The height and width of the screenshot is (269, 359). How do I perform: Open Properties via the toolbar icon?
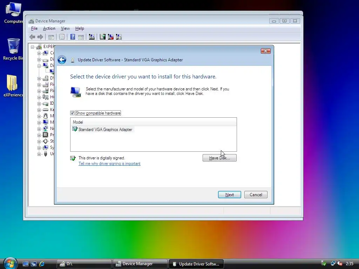(62, 37)
